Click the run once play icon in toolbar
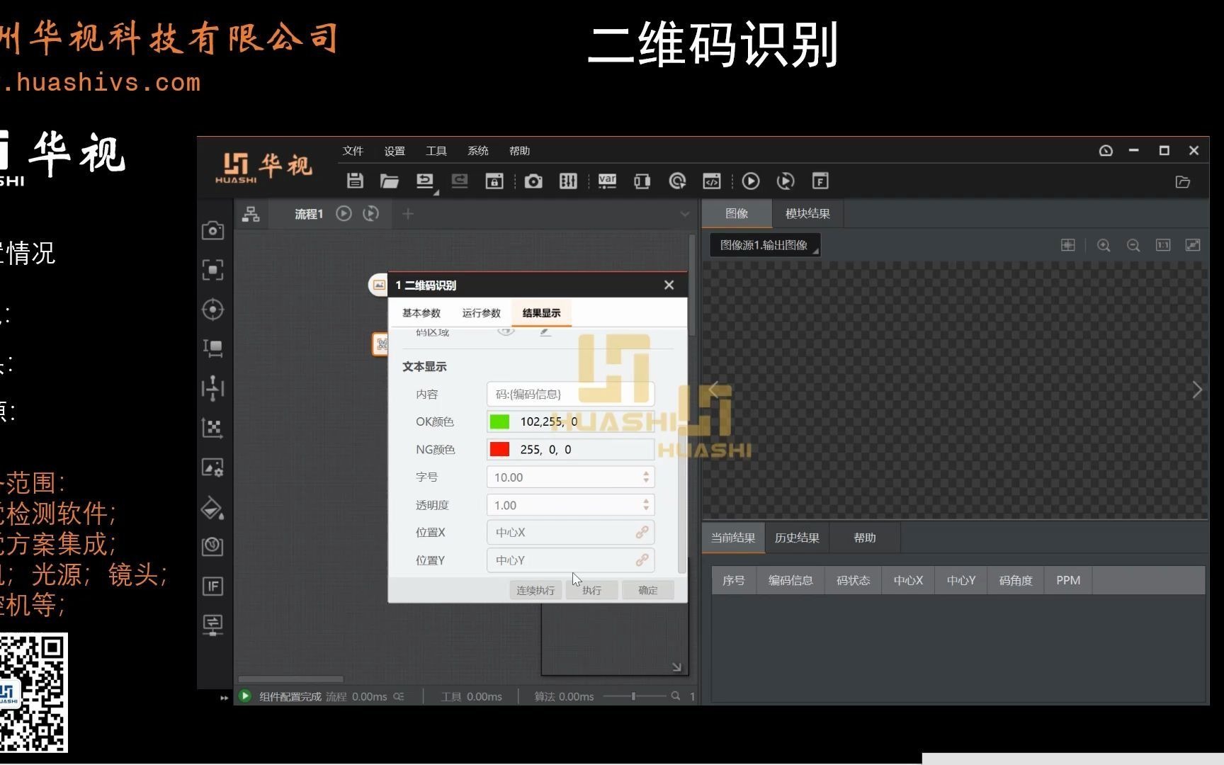The height and width of the screenshot is (765, 1224). click(x=751, y=181)
